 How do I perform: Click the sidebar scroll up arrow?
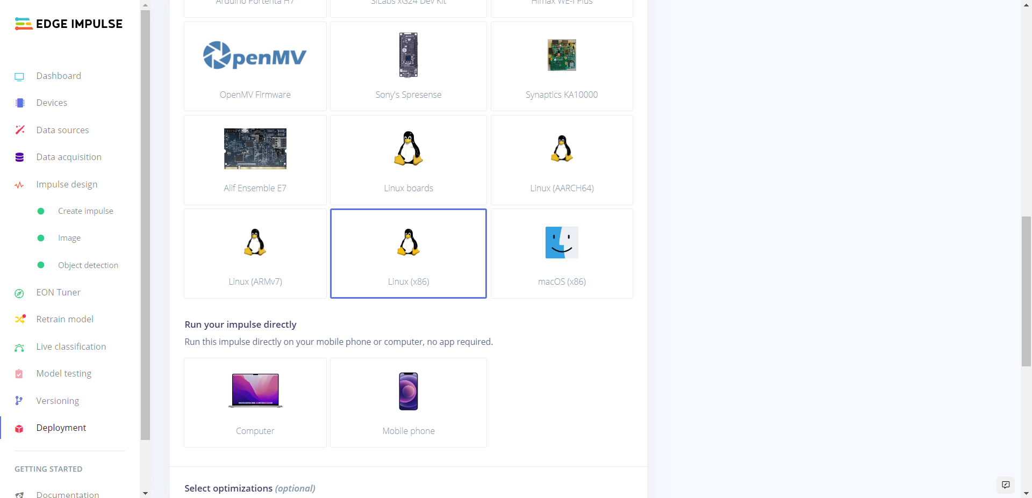145,5
